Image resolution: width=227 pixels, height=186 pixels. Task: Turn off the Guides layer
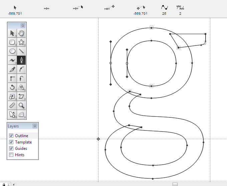(x=11, y=149)
